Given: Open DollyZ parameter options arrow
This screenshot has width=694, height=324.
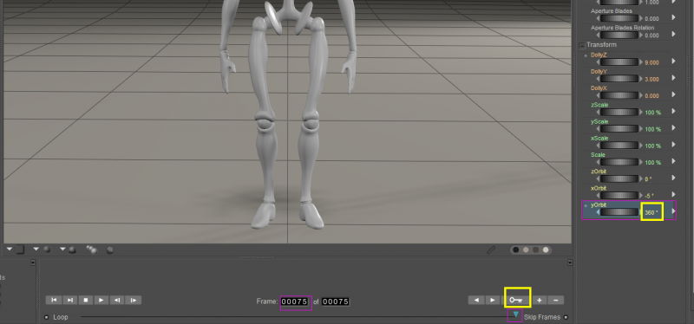Looking at the screenshot, I should 673,62.
